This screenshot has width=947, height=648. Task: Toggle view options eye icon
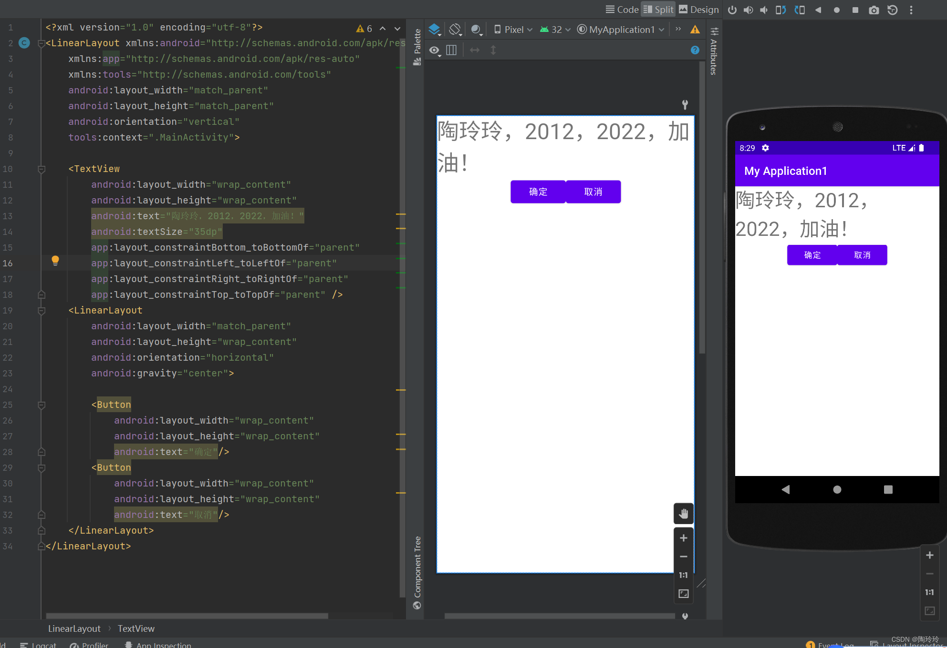(x=434, y=50)
